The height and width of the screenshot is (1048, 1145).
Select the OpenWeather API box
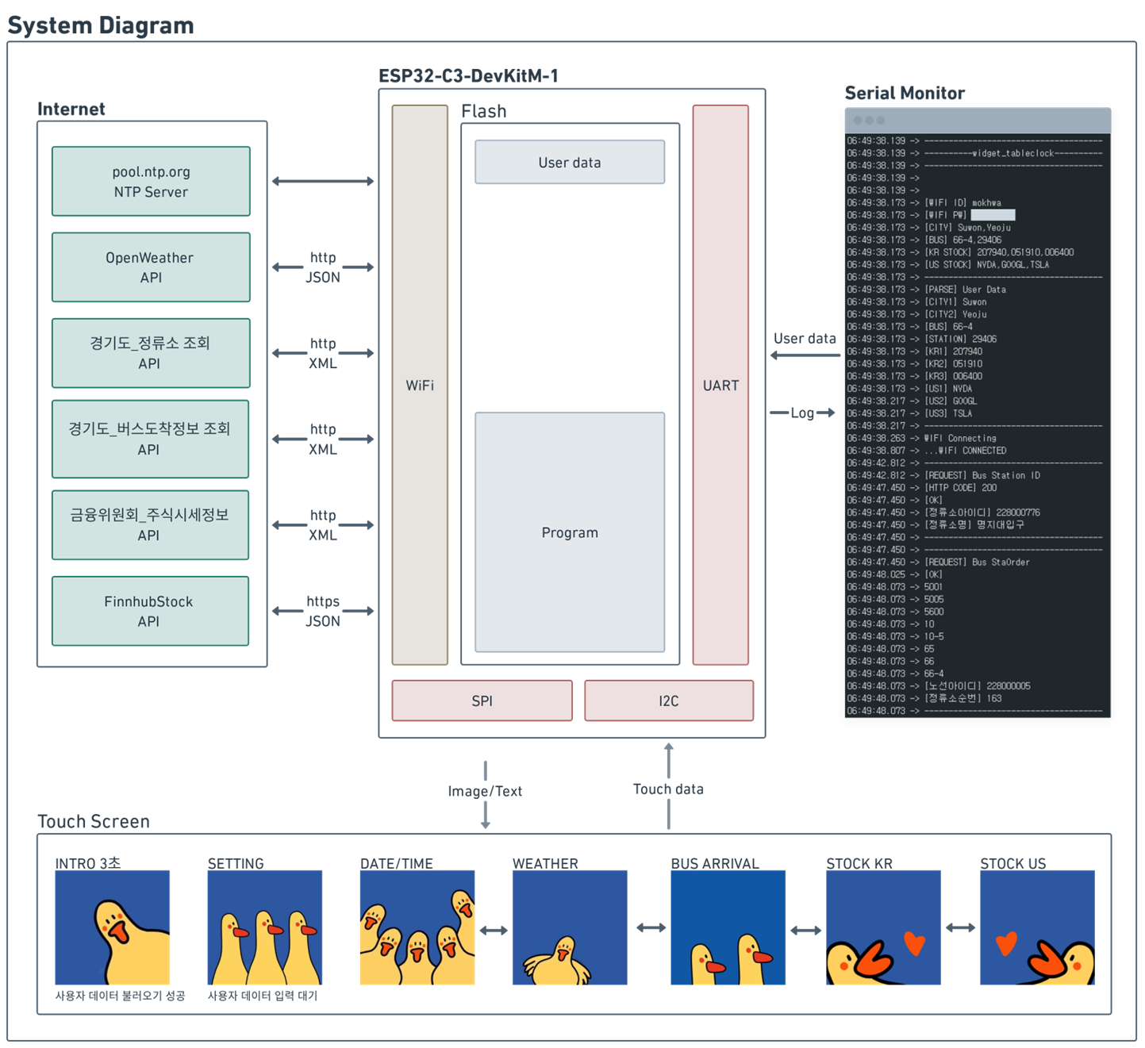151,267
